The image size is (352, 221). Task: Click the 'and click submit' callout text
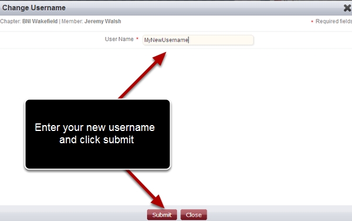[x=97, y=140]
